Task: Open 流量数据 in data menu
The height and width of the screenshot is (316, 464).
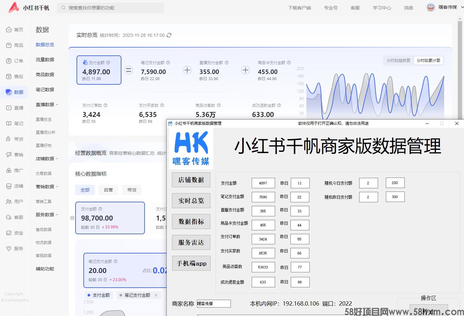Action: (45, 60)
